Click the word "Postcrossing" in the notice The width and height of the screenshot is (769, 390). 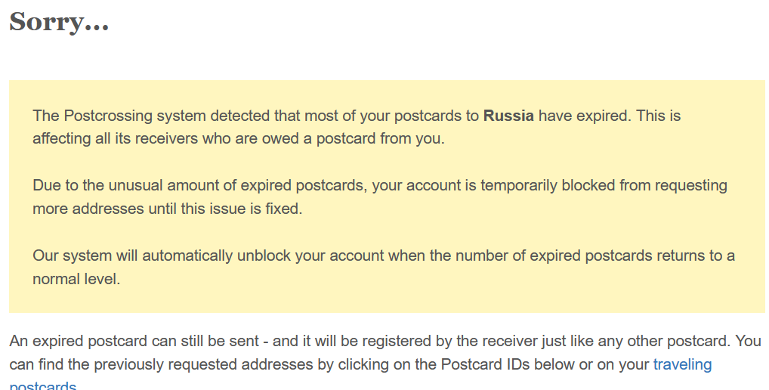(108, 116)
